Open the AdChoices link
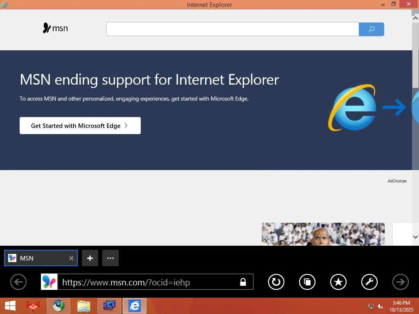 click(x=397, y=181)
